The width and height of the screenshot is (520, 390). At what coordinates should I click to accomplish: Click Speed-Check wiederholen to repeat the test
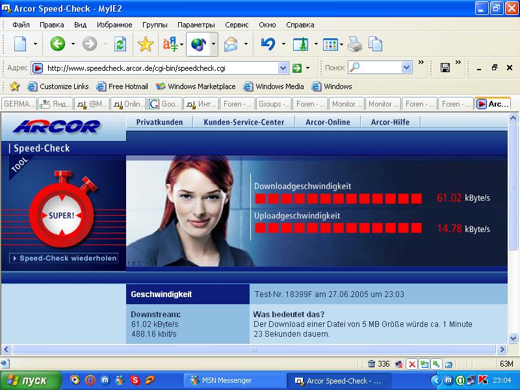point(64,258)
